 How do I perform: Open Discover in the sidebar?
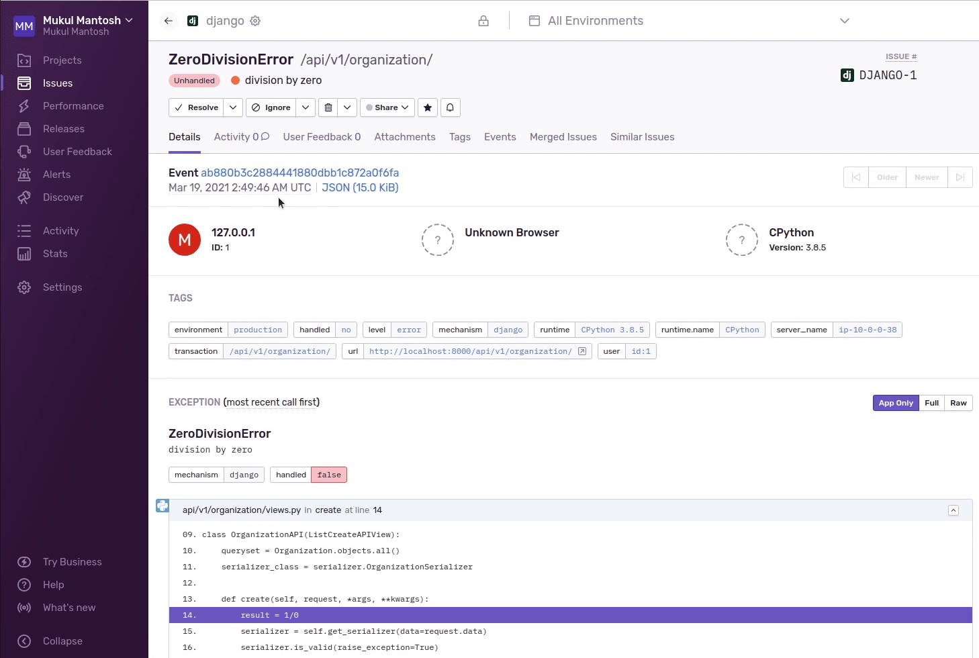tap(63, 197)
